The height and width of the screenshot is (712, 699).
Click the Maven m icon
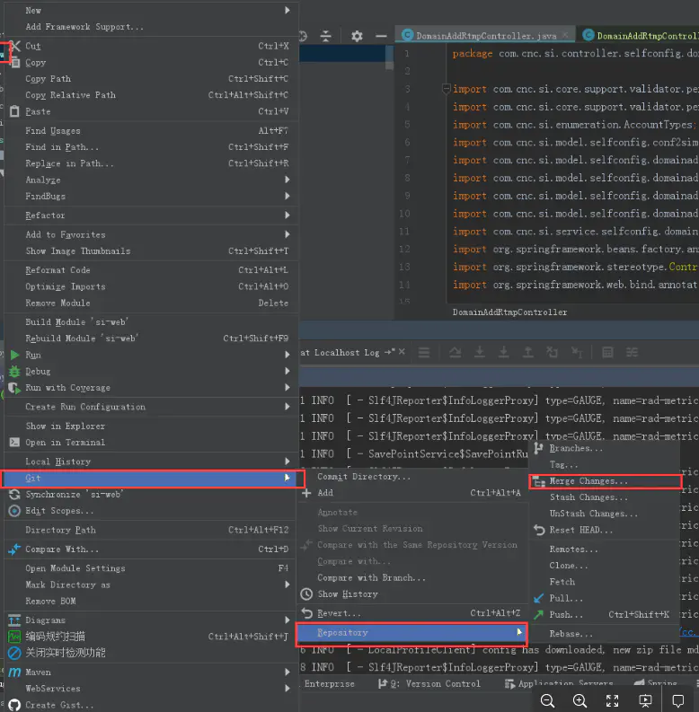14,672
